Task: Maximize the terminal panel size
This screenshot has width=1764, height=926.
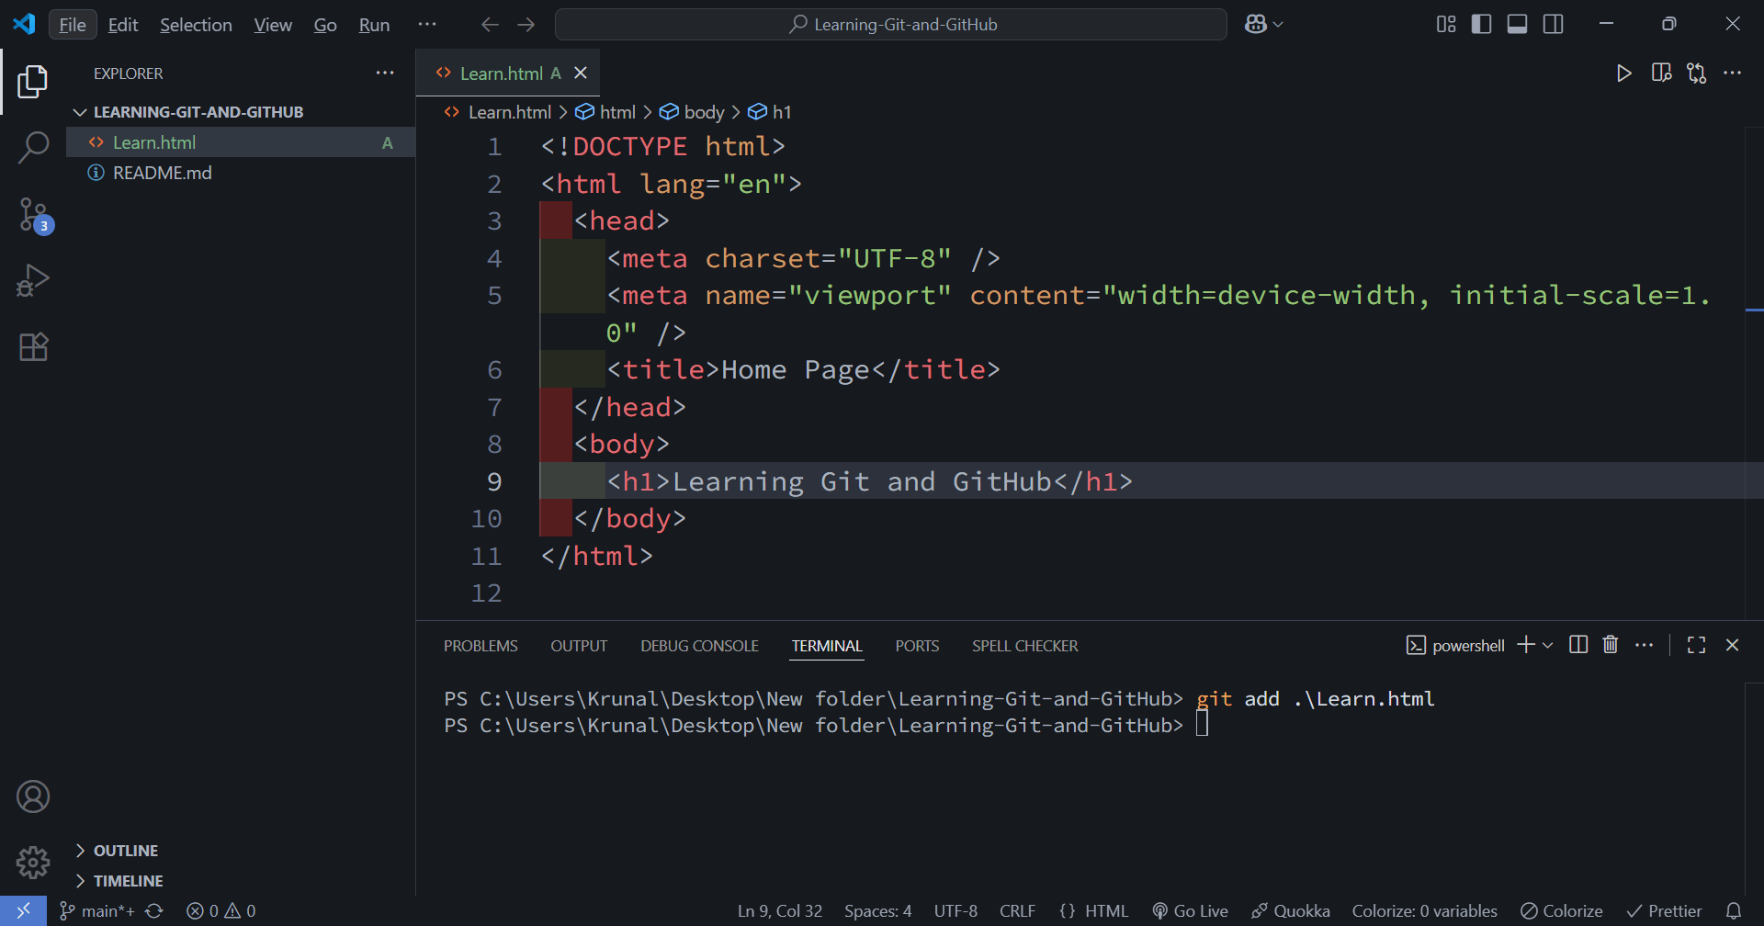Action: click(x=1697, y=645)
